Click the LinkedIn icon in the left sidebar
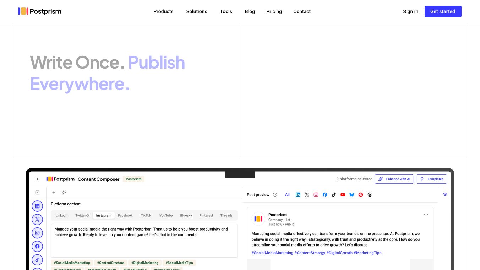The image size is (480, 270). point(37,206)
